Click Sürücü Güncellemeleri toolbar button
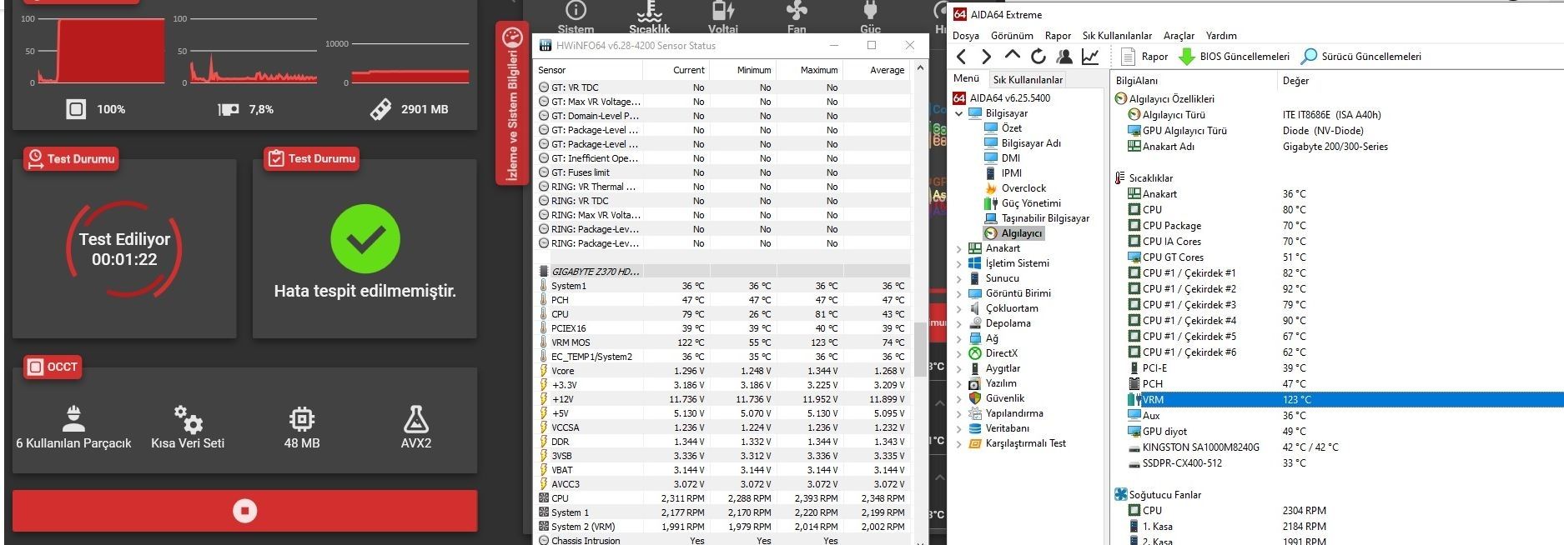This screenshot has width=1564, height=545. pyautogui.click(x=1360, y=57)
